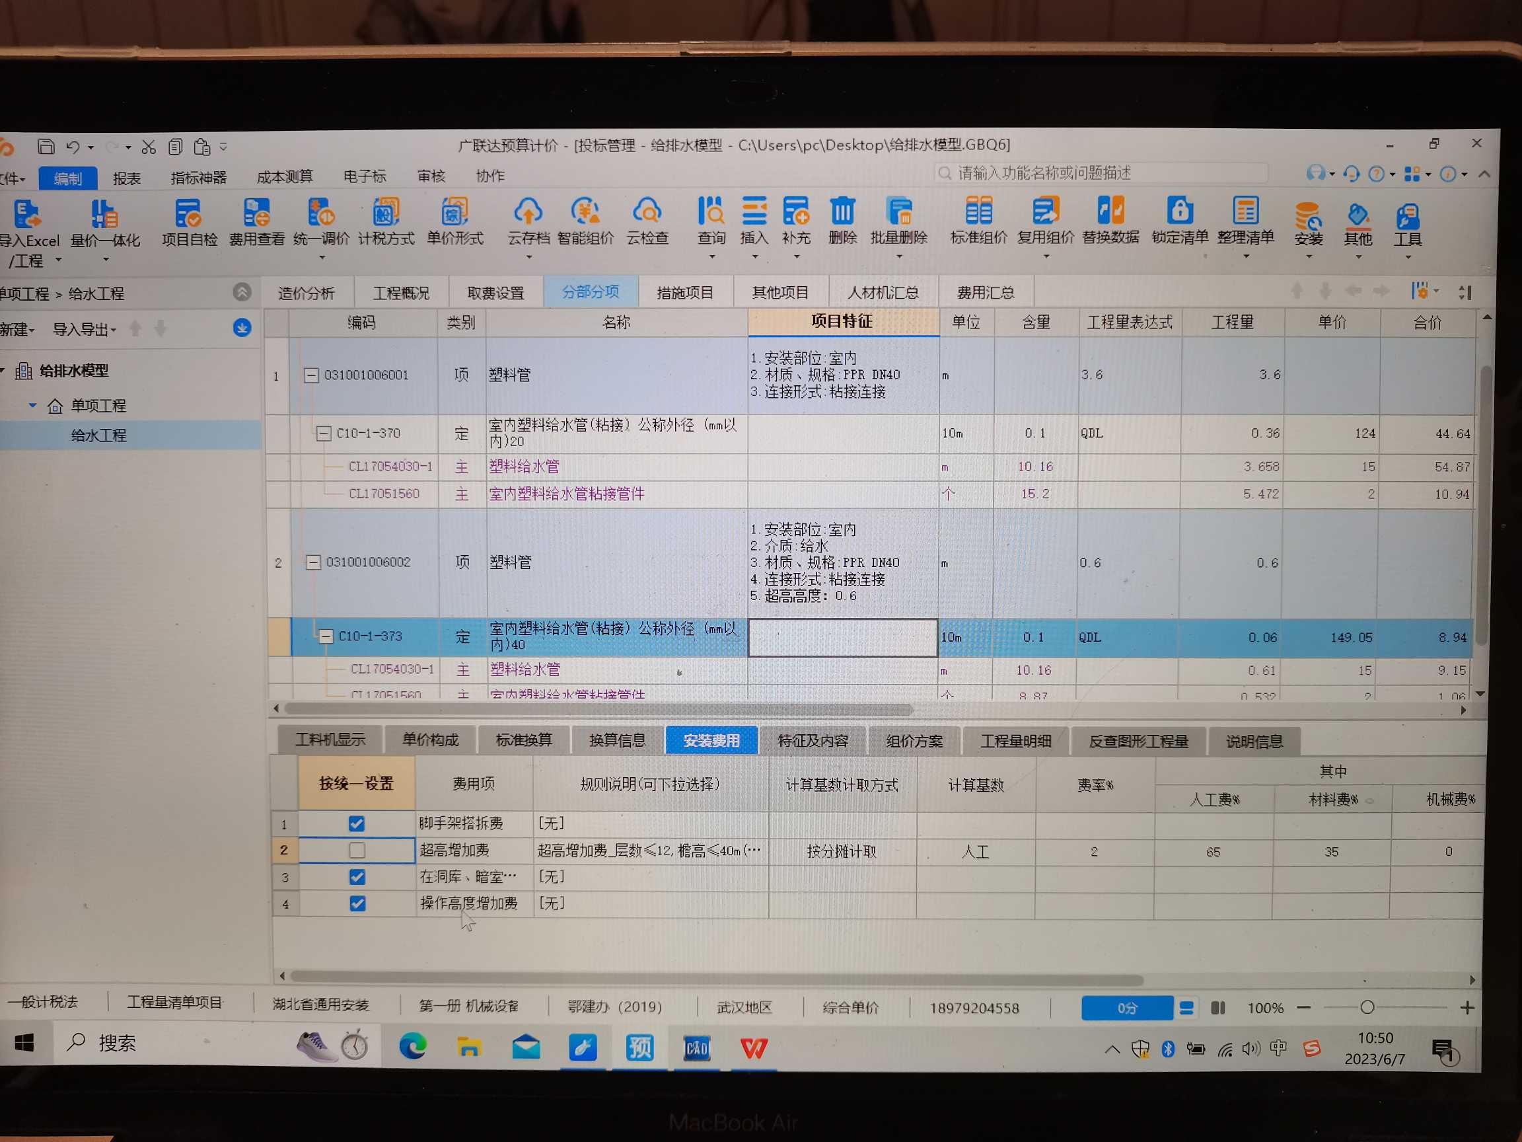The image size is (1522, 1142).
Task: Click the 补充 supplement icon
Action: pyautogui.click(x=796, y=211)
